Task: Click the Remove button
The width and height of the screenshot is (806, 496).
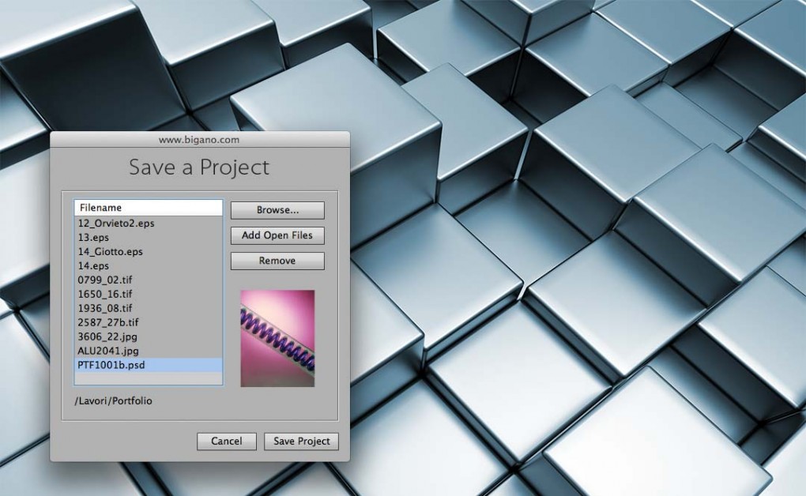Action: pos(277,261)
